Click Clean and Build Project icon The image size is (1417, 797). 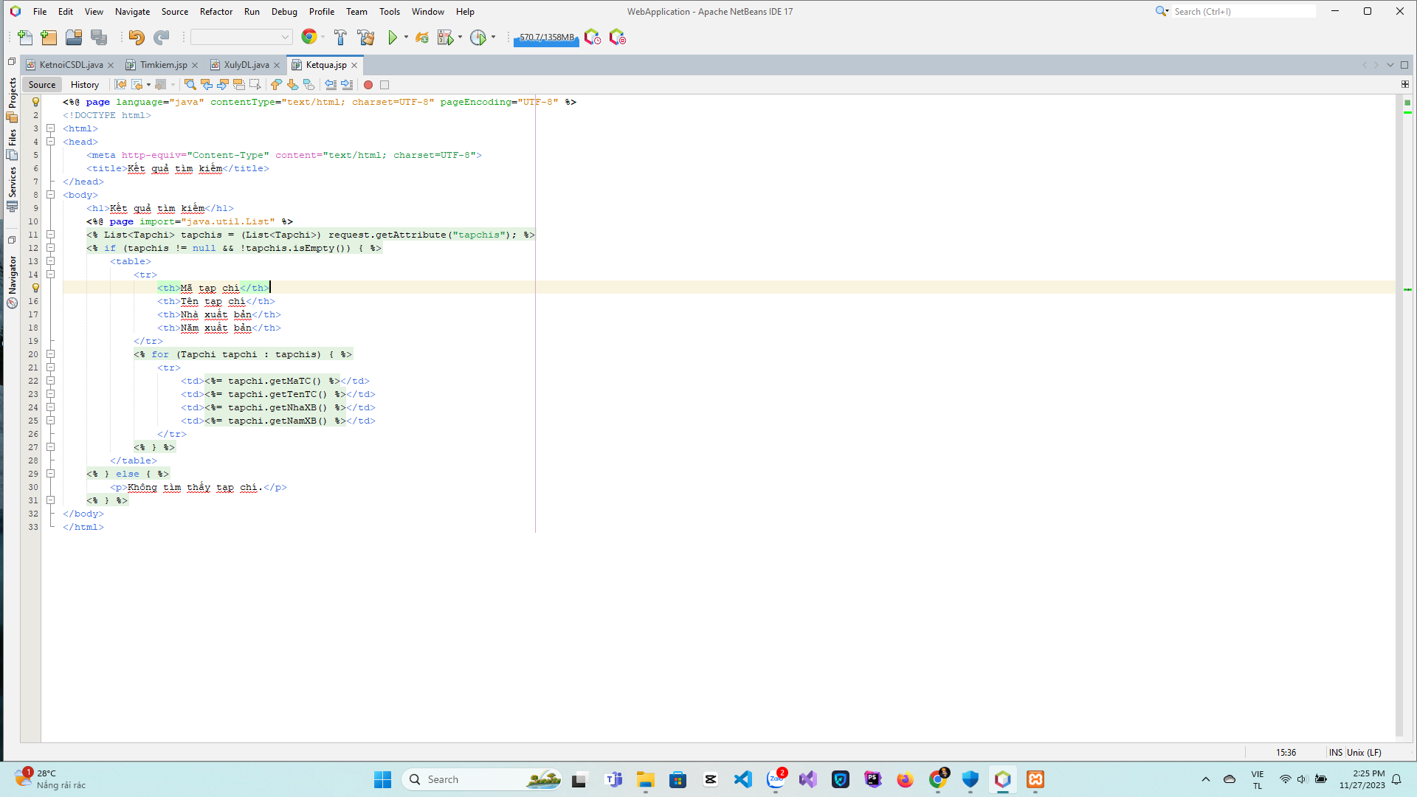[365, 38]
